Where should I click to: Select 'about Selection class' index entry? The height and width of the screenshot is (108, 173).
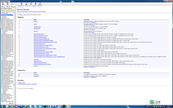(x=7, y=14)
